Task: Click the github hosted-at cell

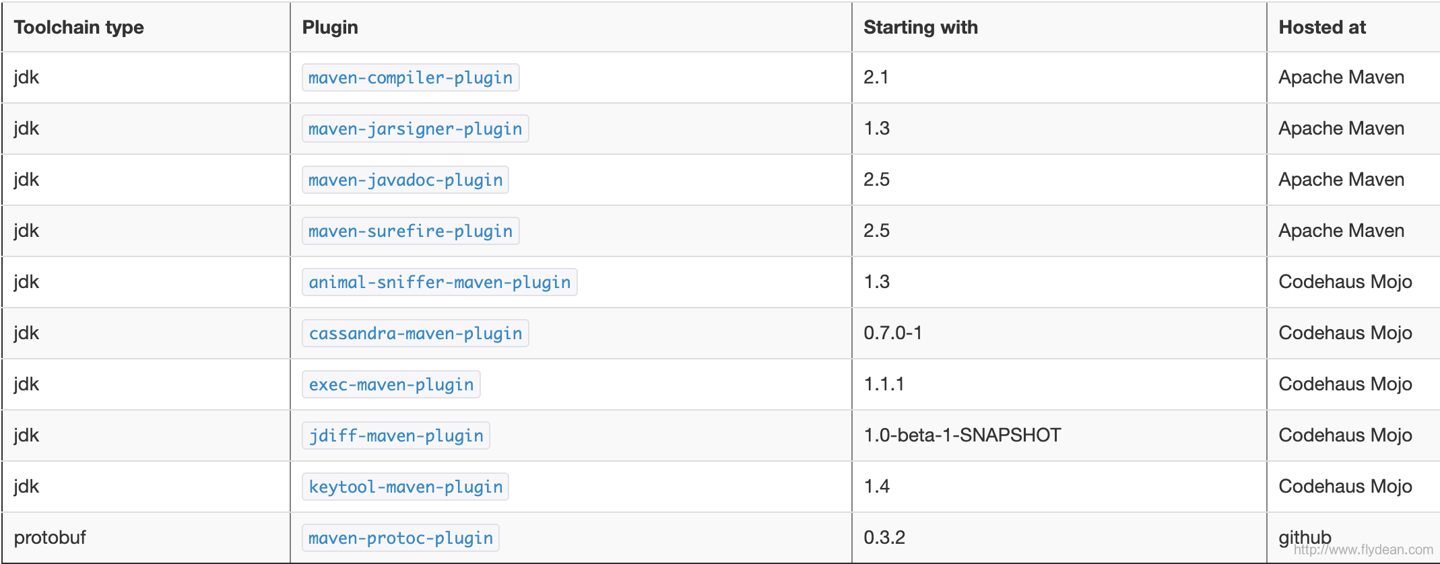Action: point(1304,536)
